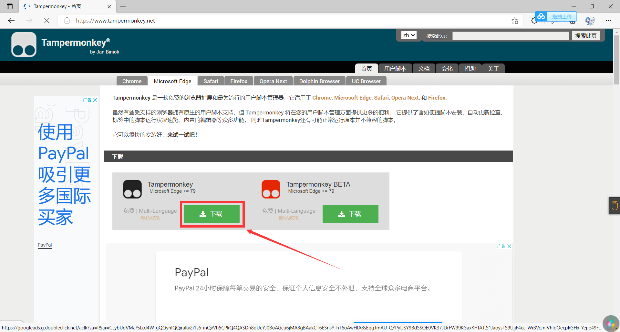Select the Opera Next browser tab
Viewport: 620px width, 332px height.
(273, 81)
